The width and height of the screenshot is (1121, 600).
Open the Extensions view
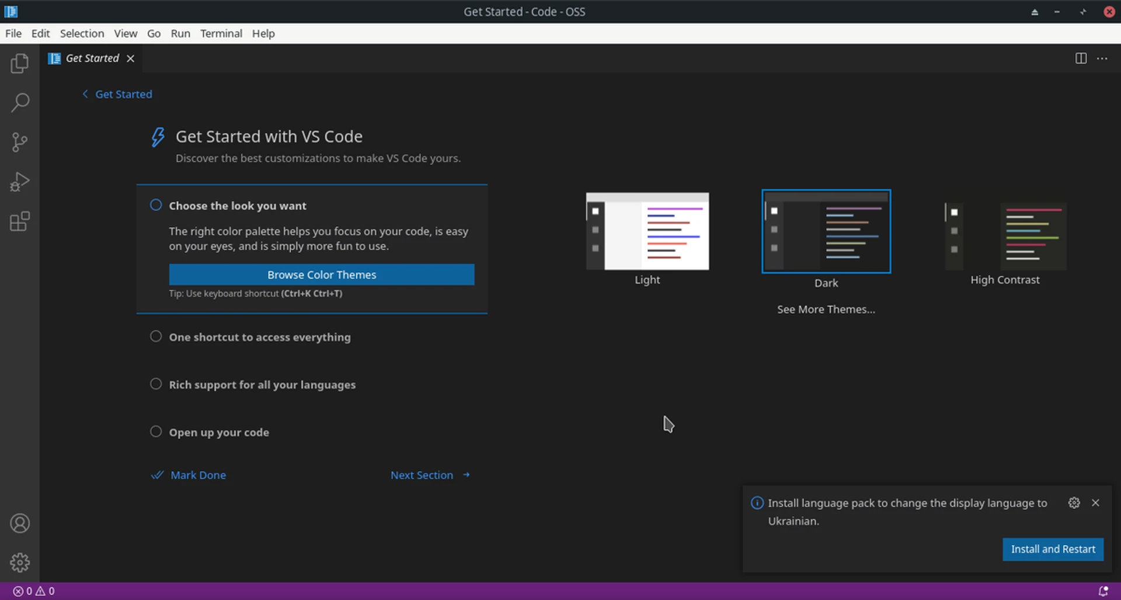click(x=20, y=221)
